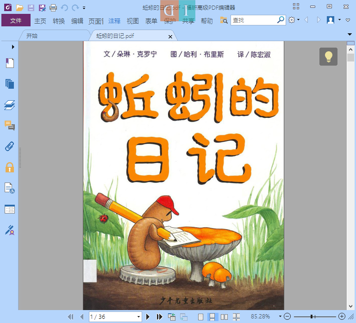Collapse the ribbon with the heart-shaped chevron

coord(348,20)
